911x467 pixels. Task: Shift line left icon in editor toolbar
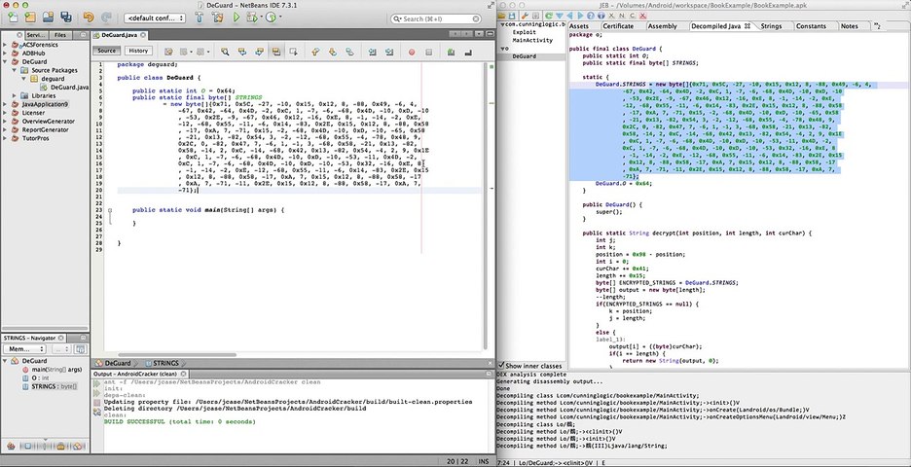tap(372, 52)
